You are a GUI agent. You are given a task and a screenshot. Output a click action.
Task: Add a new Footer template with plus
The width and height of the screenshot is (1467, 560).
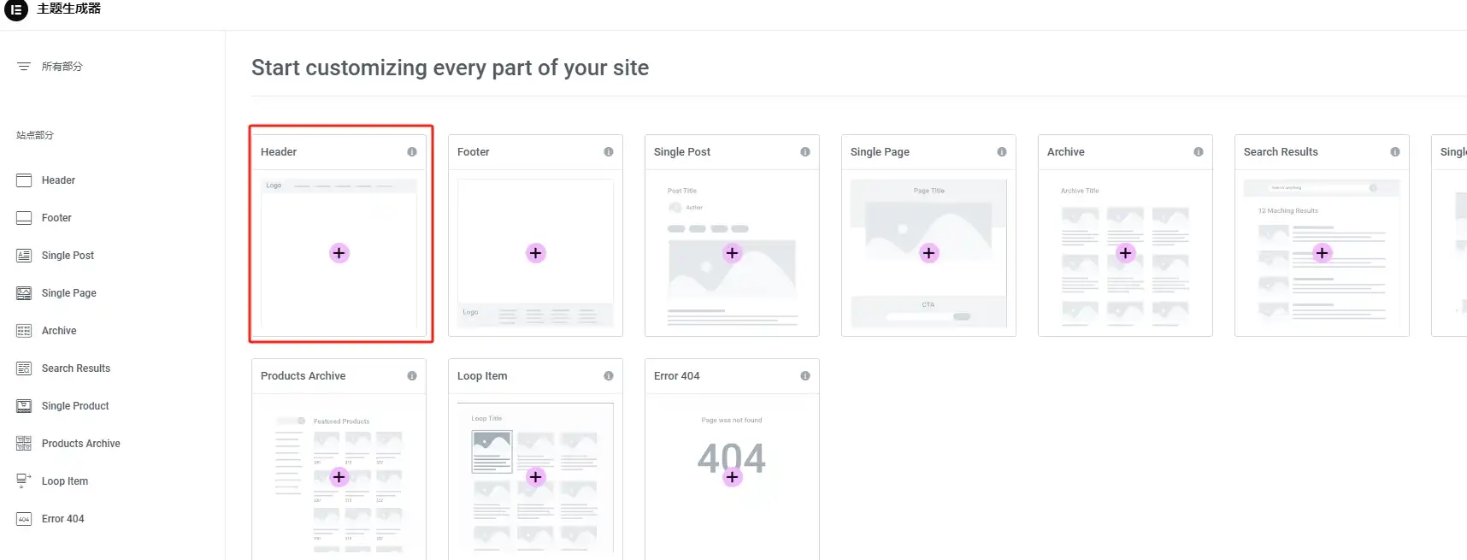(536, 253)
